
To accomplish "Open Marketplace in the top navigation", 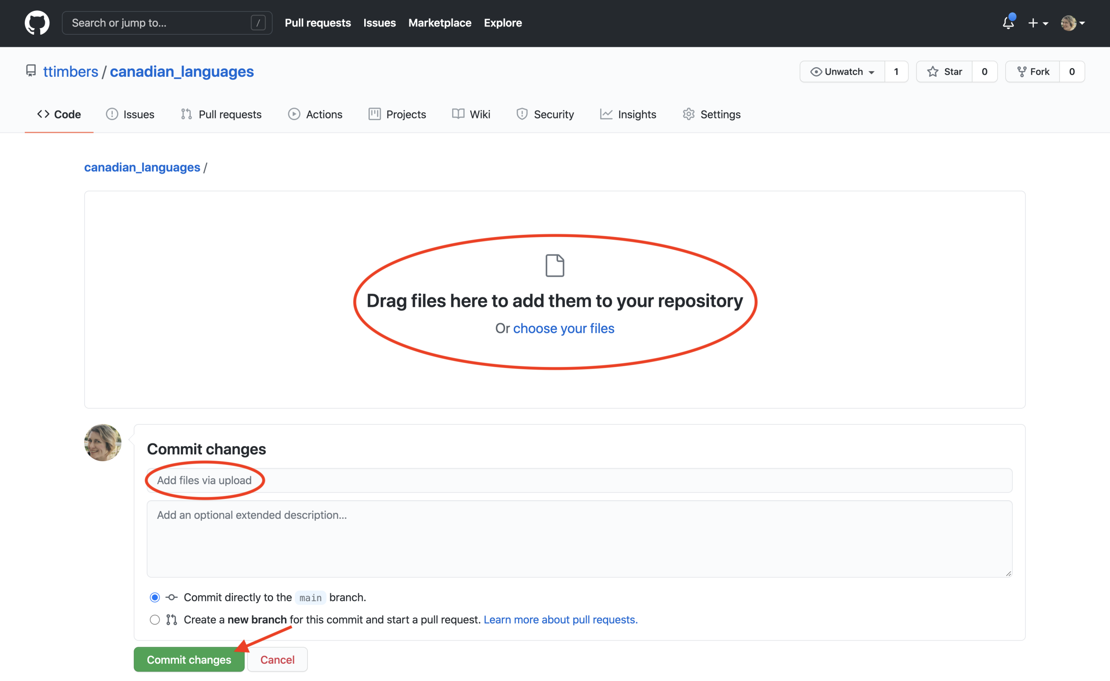I will tap(439, 23).
